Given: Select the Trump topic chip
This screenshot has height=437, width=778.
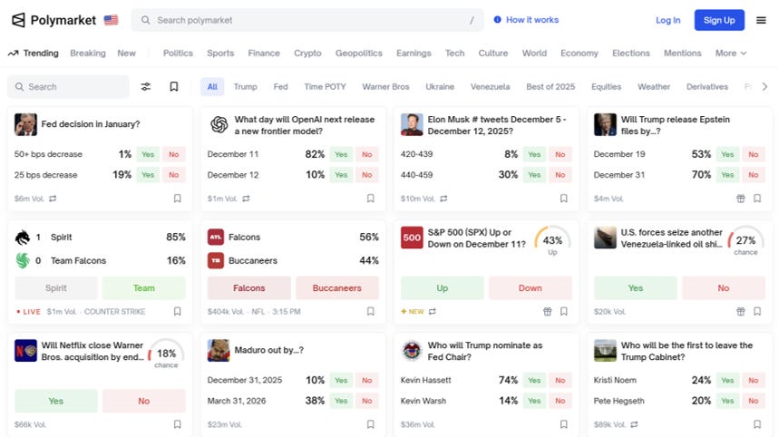Looking at the screenshot, I should click(x=245, y=87).
